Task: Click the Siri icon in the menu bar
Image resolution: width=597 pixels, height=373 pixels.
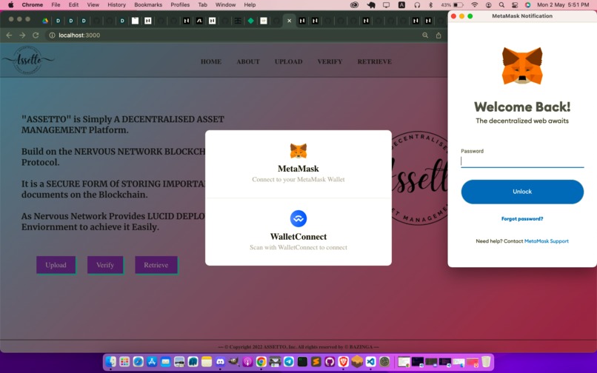Action: (527, 4)
